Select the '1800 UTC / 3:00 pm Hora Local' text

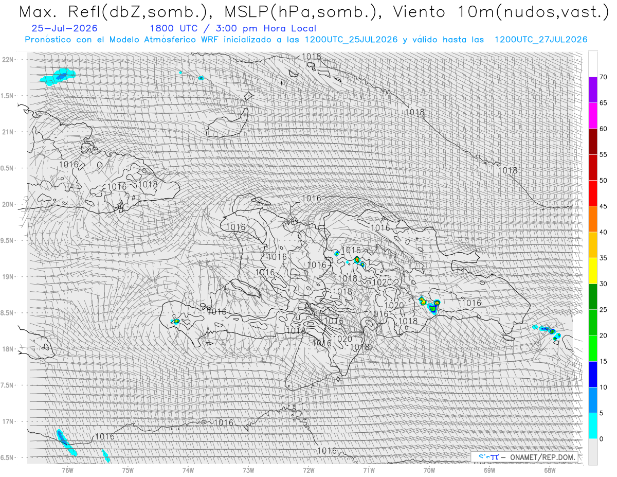[x=233, y=28]
